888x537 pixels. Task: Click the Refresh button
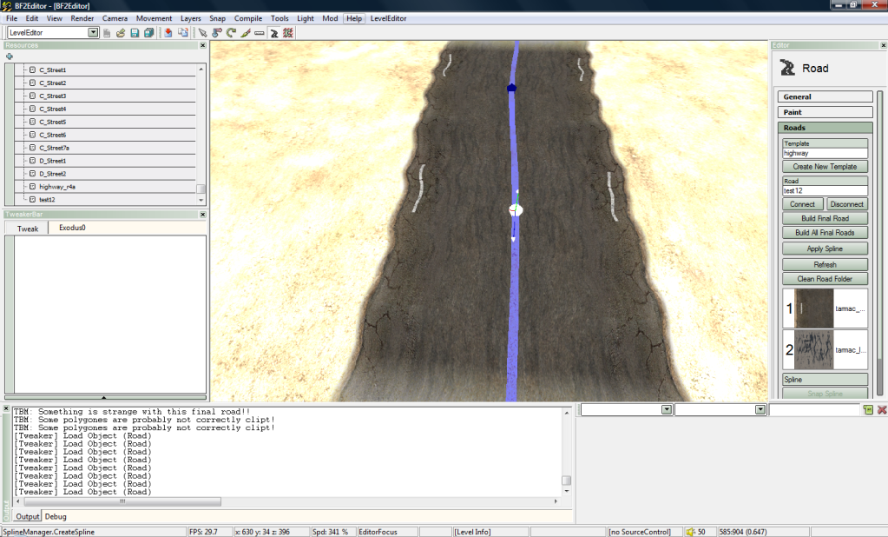click(825, 264)
